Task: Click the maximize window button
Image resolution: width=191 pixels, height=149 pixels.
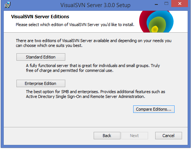Action: (166, 3)
